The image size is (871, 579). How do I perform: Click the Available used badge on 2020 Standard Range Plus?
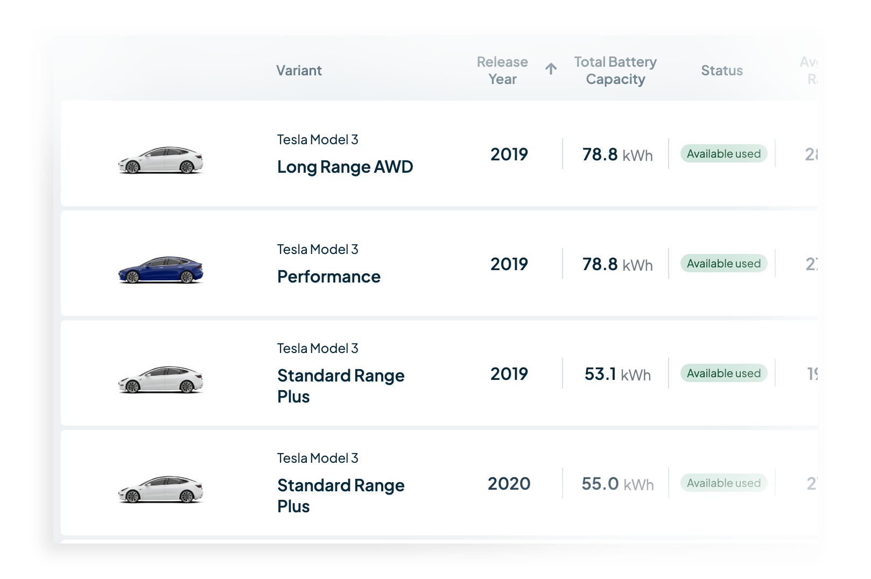(x=724, y=483)
